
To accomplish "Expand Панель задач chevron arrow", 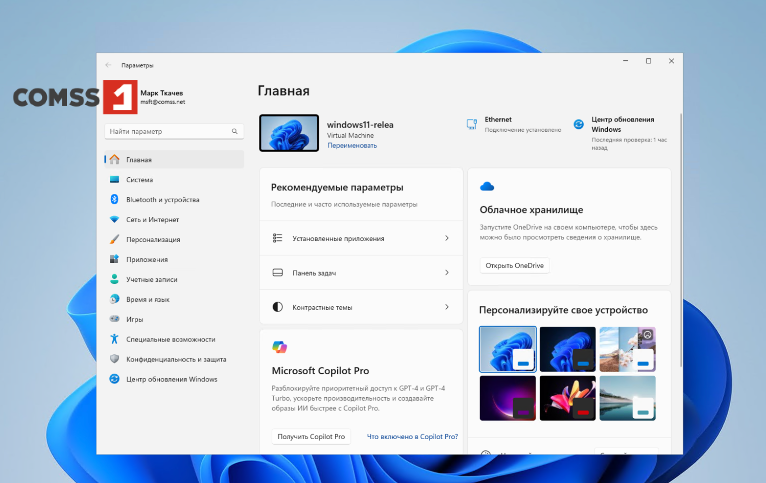I will click(447, 273).
